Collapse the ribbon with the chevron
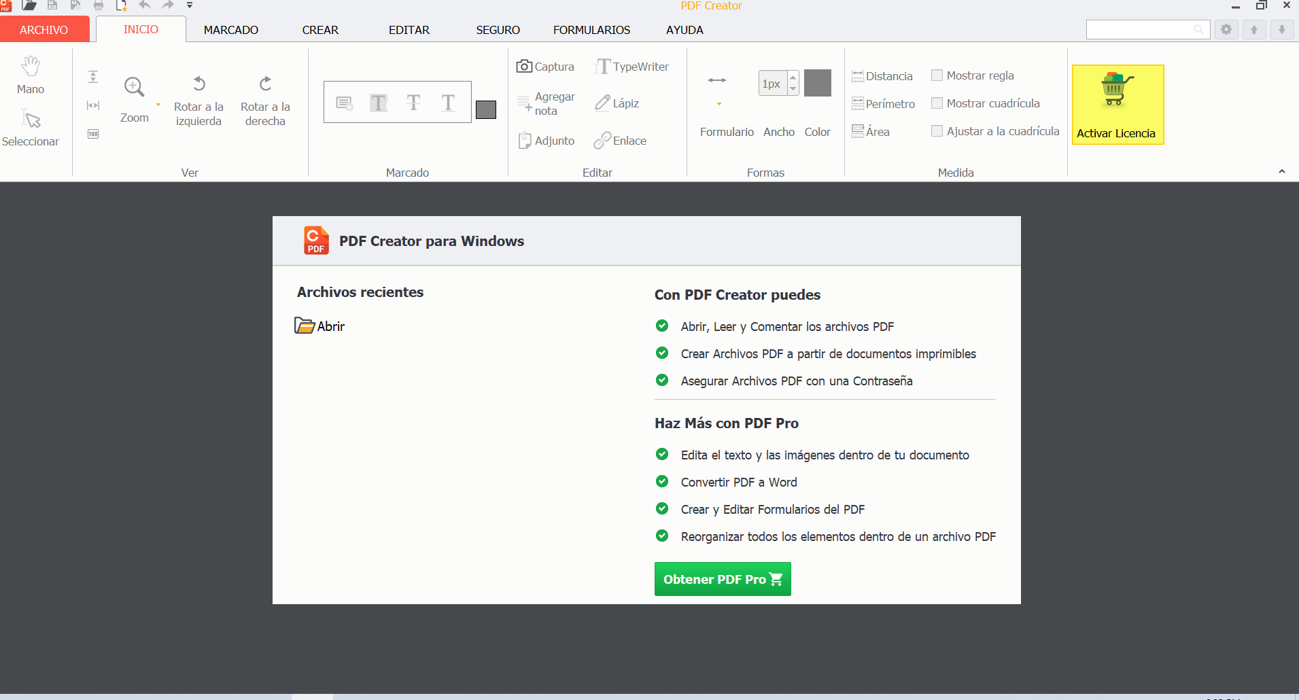 click(x=1281, y=172)
